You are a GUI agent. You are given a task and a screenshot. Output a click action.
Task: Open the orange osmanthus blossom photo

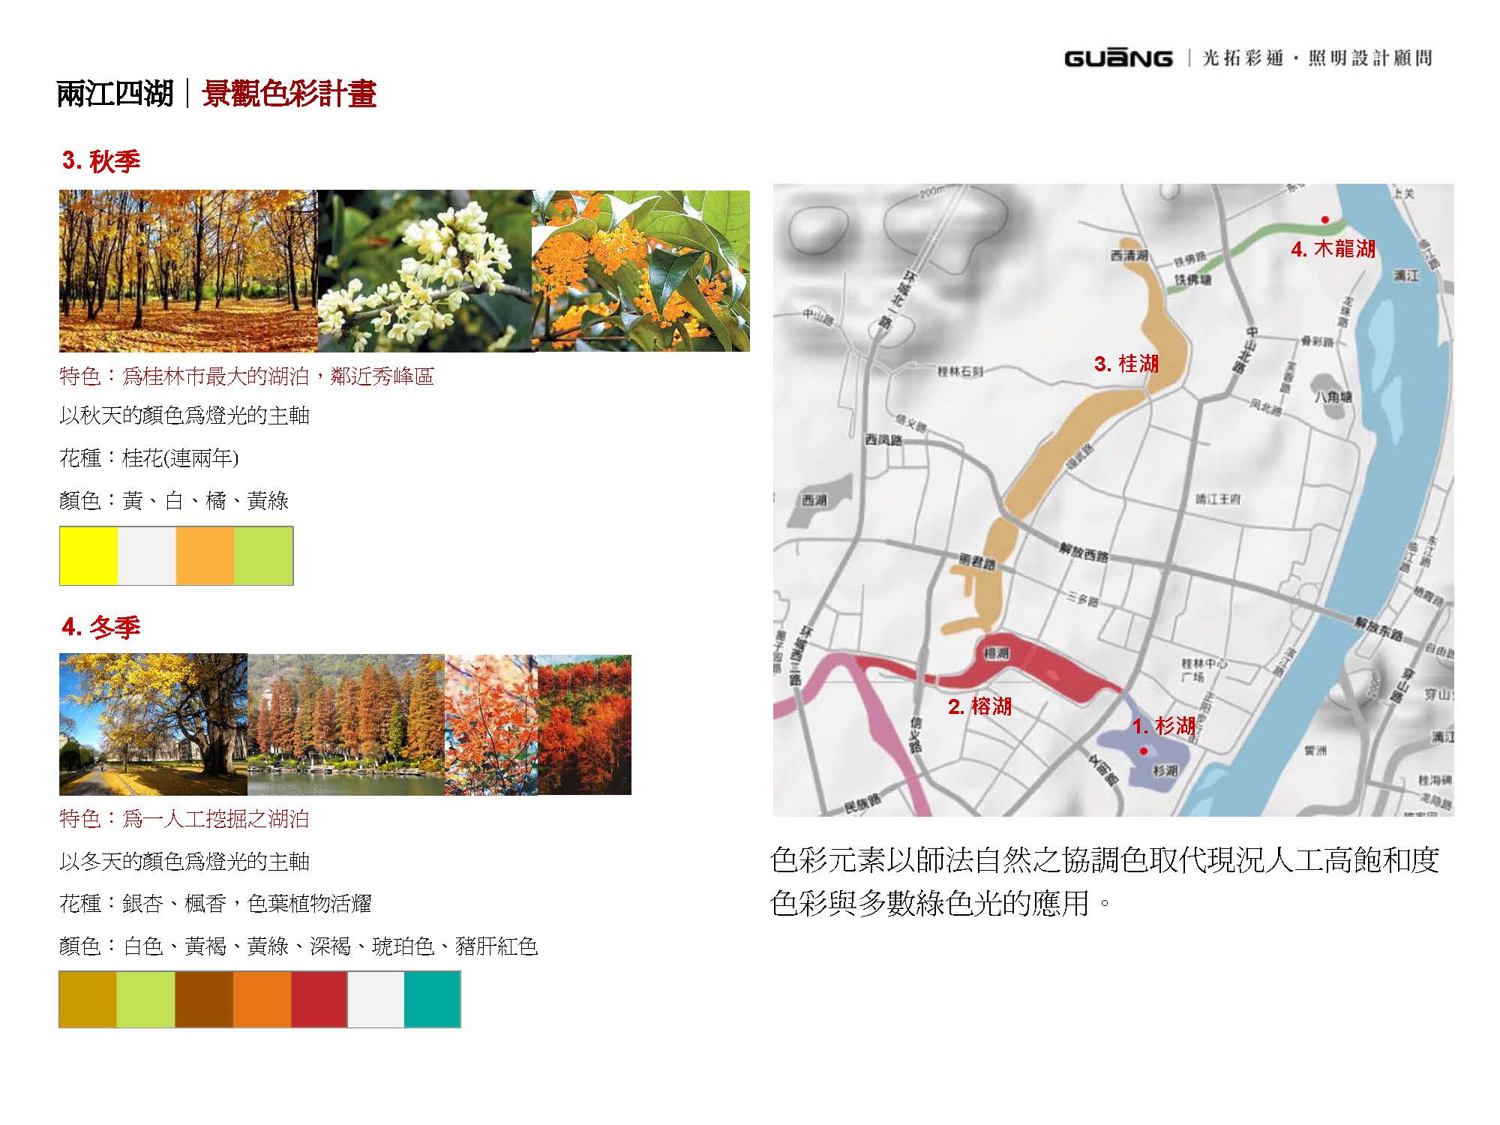pyautogui.click(x=640, y=271)
